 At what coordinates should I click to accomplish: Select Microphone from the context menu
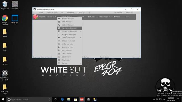[69, 50]
